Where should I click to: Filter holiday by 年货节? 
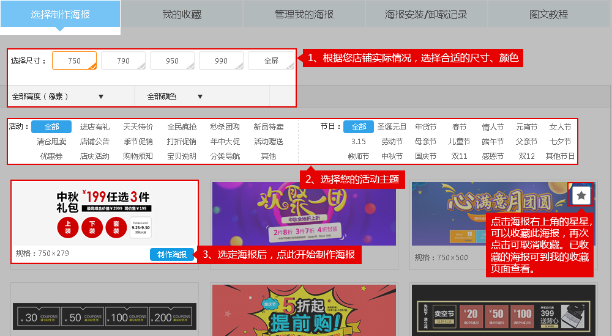click(425, 126)
